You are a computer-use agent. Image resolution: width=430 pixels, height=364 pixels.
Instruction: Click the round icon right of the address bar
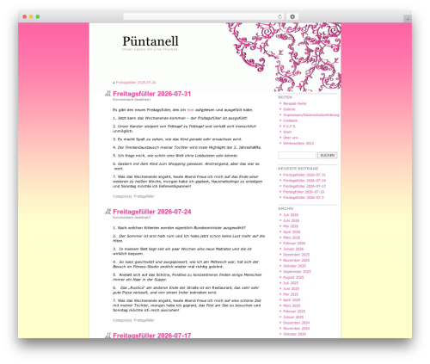click(292, 16)
